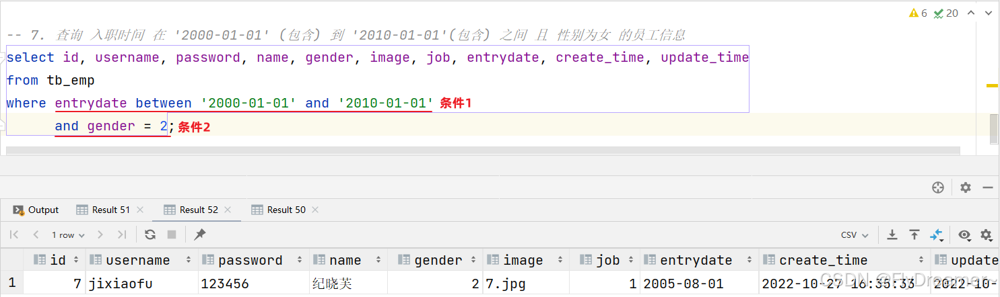This screenshot has width=1000, height=297.
Task: Click the '2010-01-01' string in where clause
Action: click(387, 103)
